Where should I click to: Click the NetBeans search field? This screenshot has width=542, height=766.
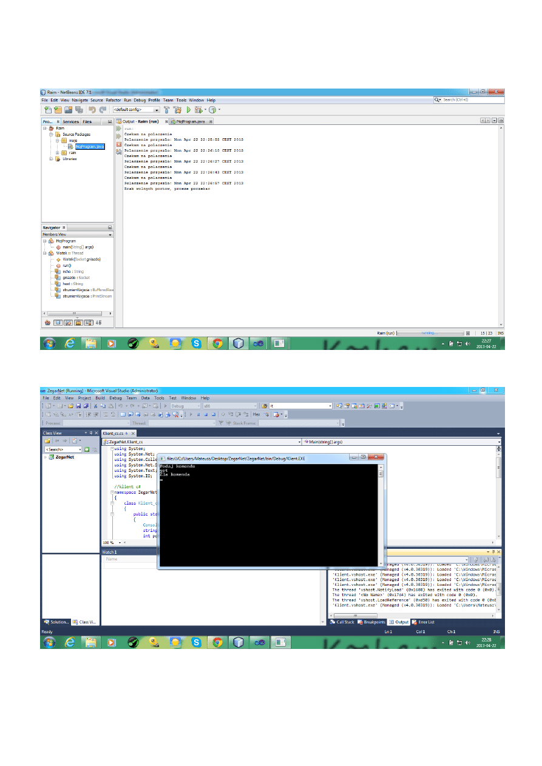(467, 99)
